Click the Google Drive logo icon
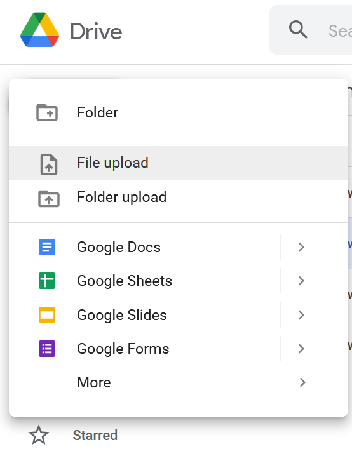 39,30
